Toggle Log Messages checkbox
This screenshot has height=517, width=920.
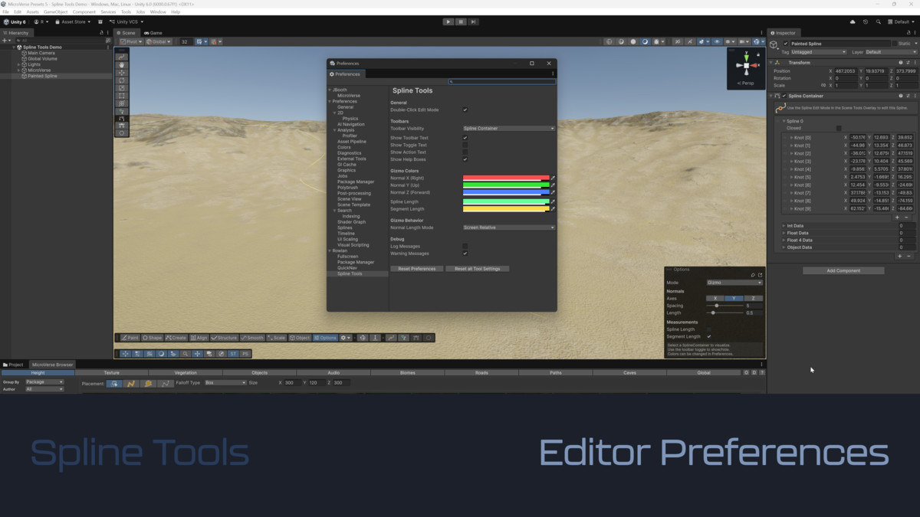point(465,247)
